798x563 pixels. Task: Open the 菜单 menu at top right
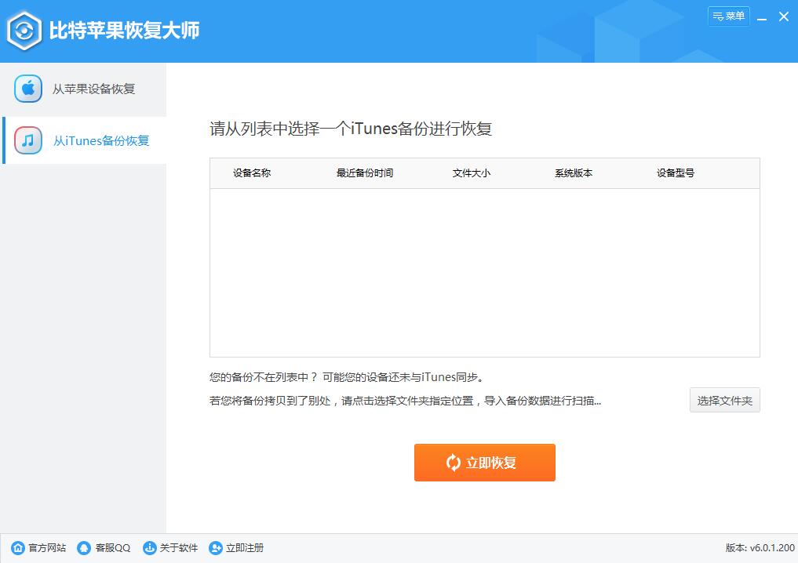(728, 16)
